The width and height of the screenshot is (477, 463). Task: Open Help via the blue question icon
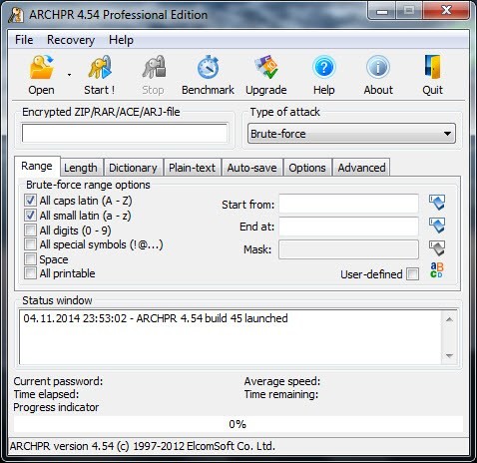coord(324,68)
